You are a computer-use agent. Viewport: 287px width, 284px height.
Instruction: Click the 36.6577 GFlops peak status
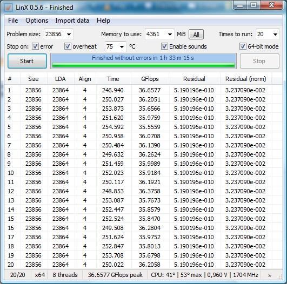click(115, 275)
